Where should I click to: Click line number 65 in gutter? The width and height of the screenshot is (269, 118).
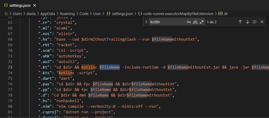point(10,23)
